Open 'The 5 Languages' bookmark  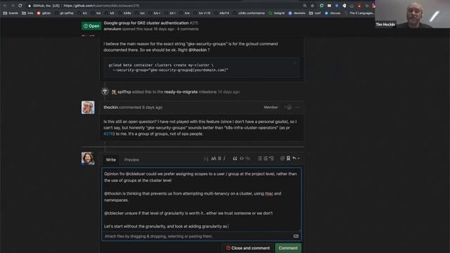click(x=359, y=13)
